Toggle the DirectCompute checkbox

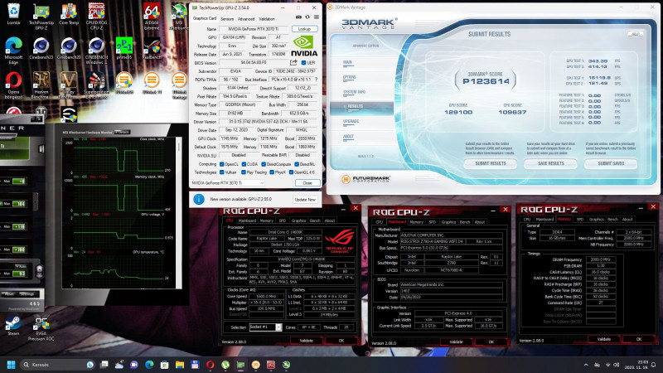click(x=264, y=164)
